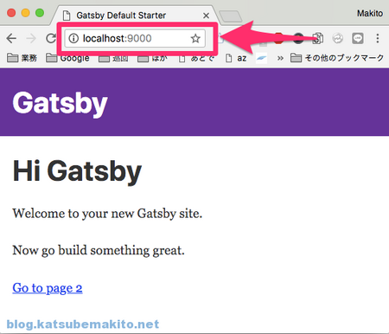Click the circular sync extension icon
Image resolution: width=389 pixels, height=334 pixels.
point(337,38)
